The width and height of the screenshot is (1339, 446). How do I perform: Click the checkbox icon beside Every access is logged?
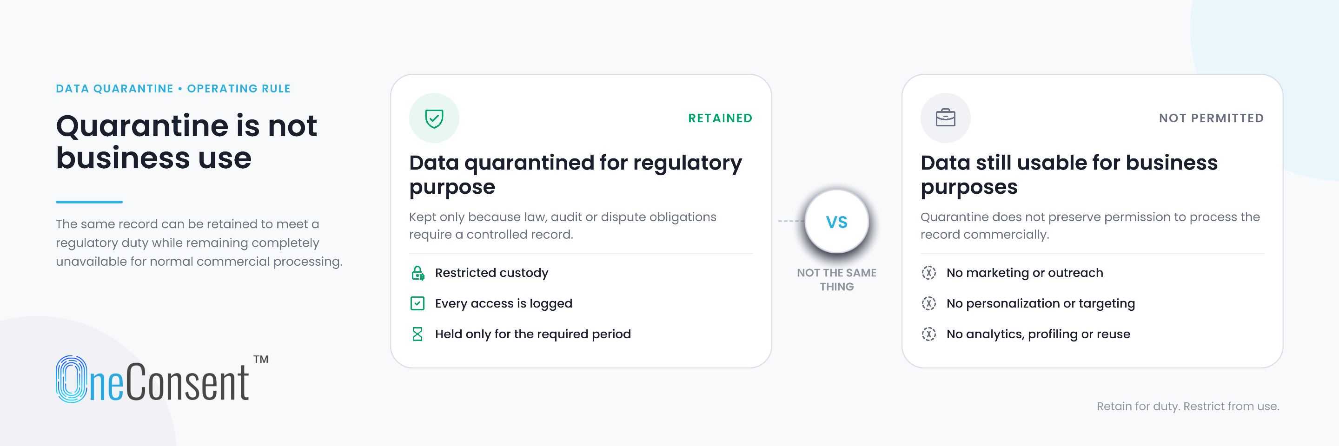click(x=418, y=303)
